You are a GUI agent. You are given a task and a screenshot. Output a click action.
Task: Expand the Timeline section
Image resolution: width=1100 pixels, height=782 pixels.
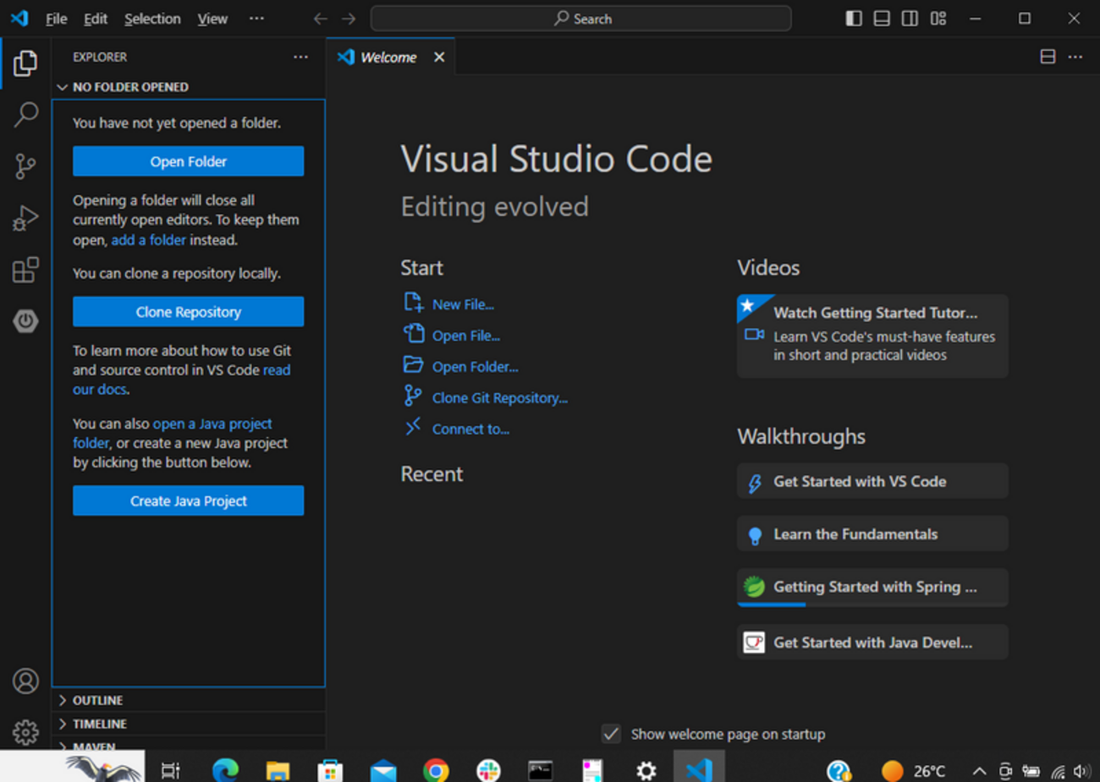coord(99,724)
